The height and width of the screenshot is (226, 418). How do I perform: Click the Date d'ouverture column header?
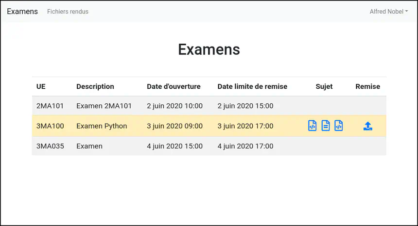coord(174,86)
